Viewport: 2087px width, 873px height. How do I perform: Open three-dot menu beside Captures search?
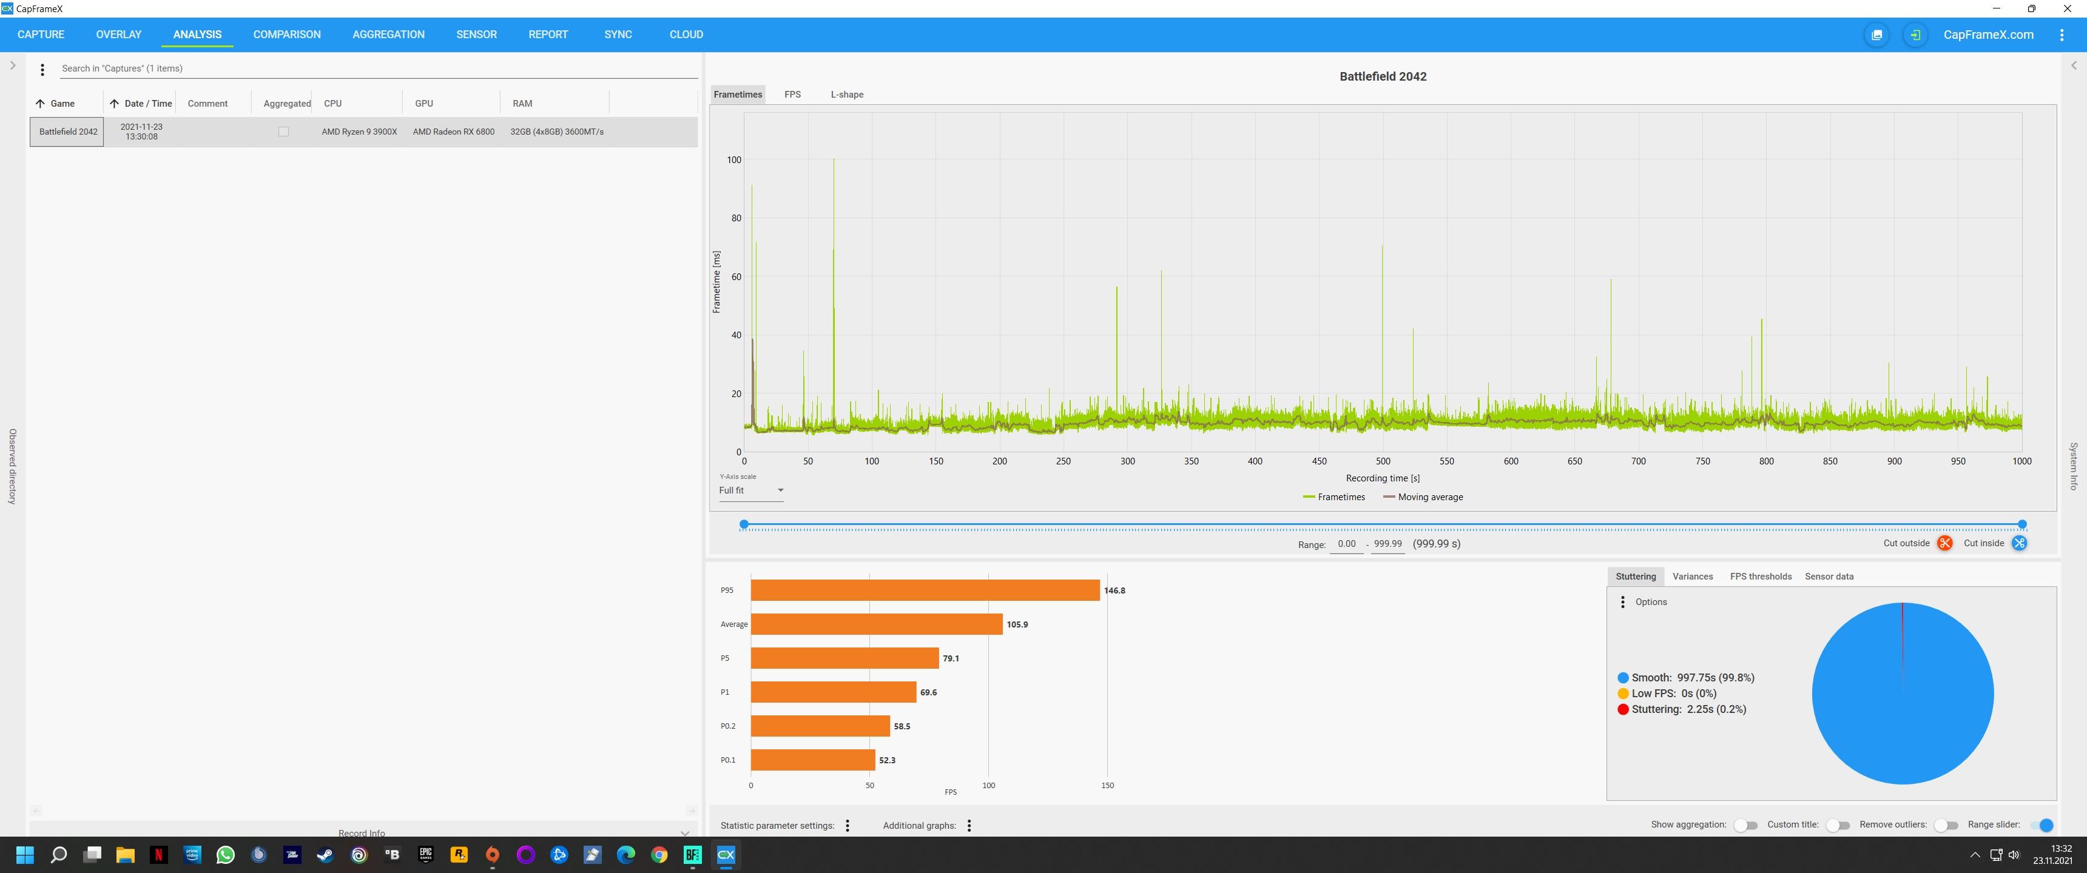pos(42,70)
